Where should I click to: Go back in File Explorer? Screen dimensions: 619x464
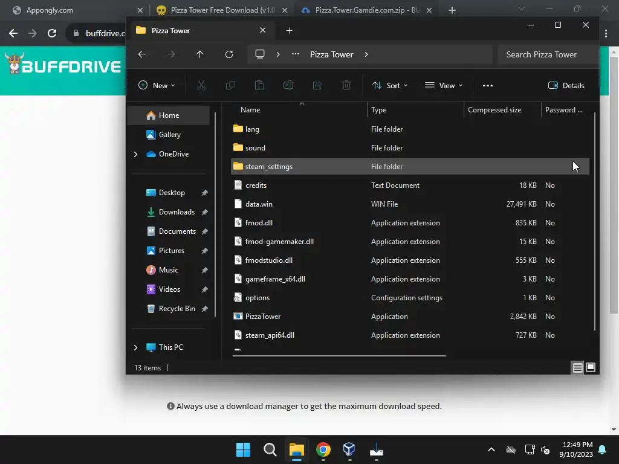coord(142,54)
